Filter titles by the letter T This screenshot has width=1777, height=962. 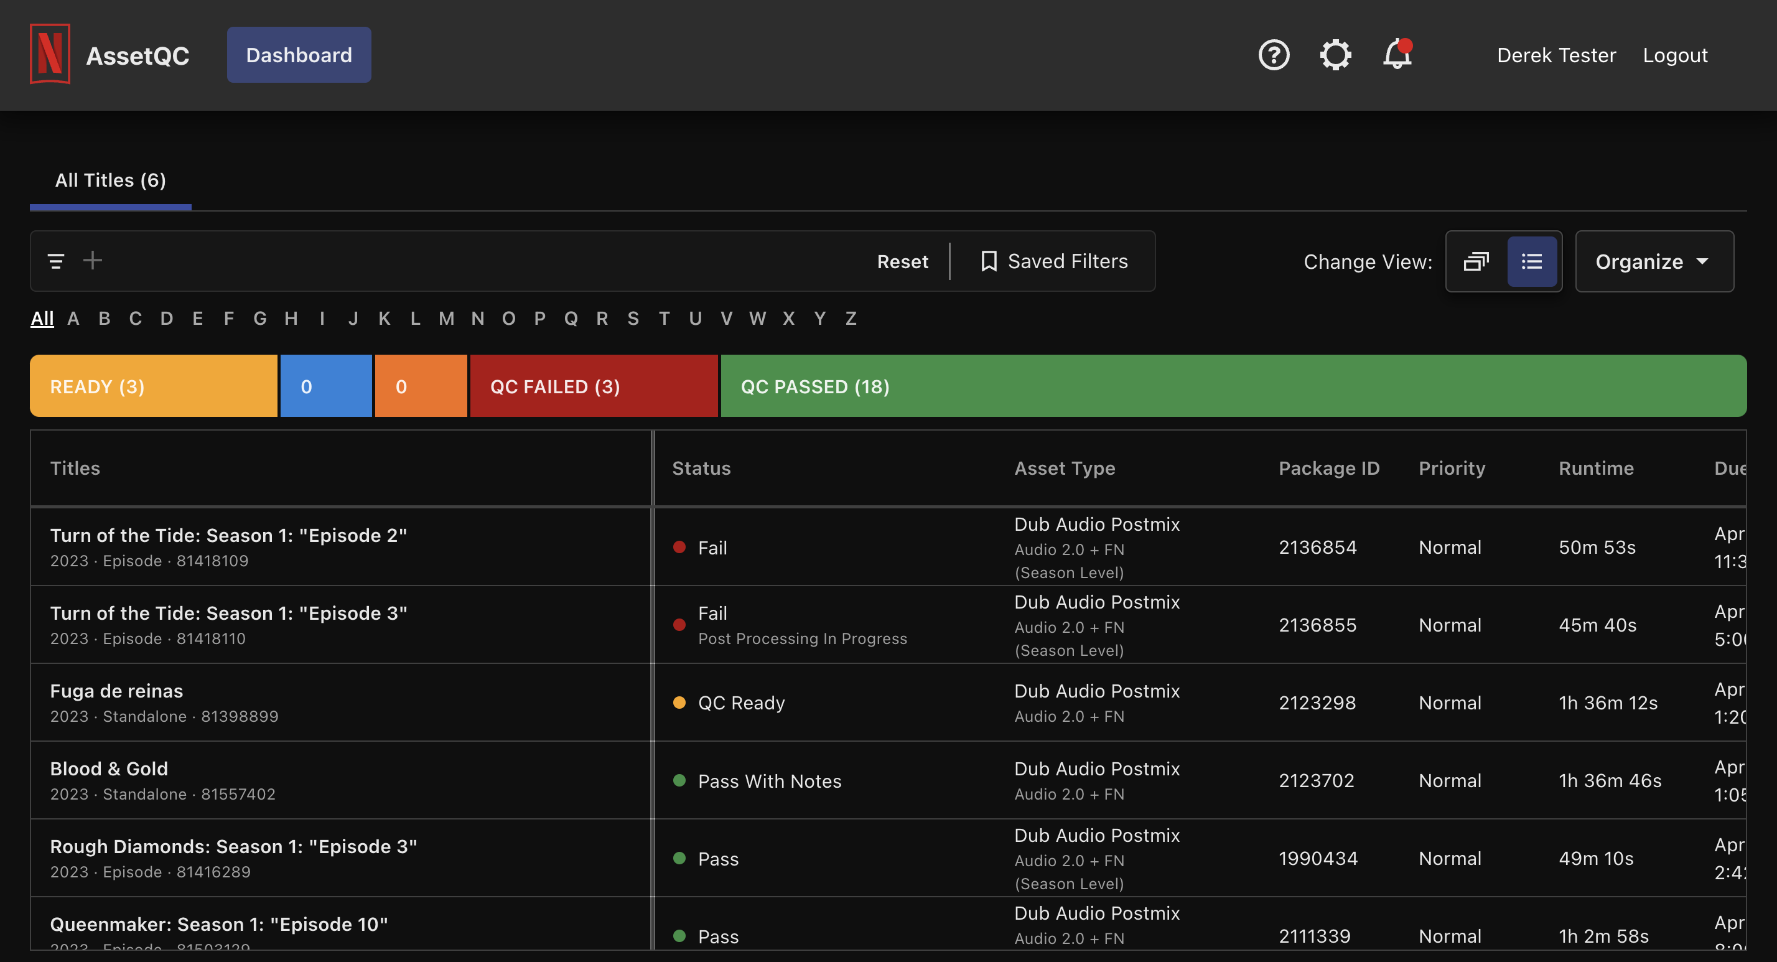tap(664, 318)
